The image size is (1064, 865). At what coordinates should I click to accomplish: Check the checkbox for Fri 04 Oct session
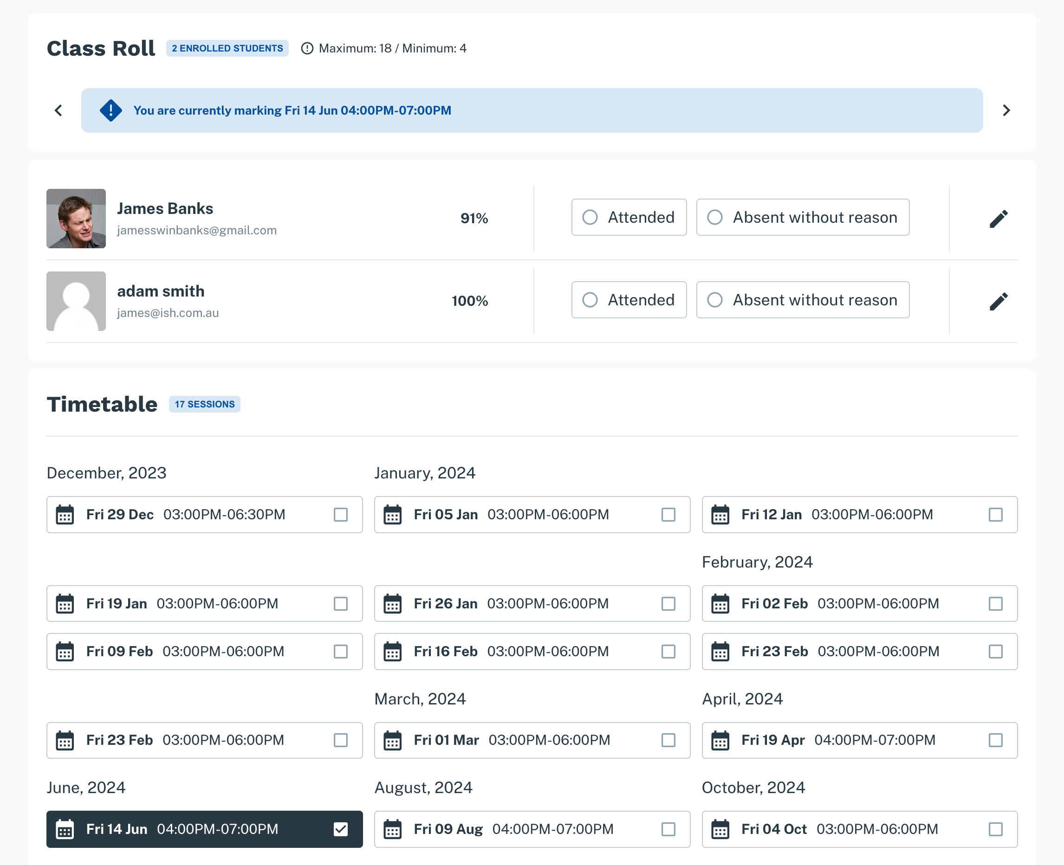[994, 829]
